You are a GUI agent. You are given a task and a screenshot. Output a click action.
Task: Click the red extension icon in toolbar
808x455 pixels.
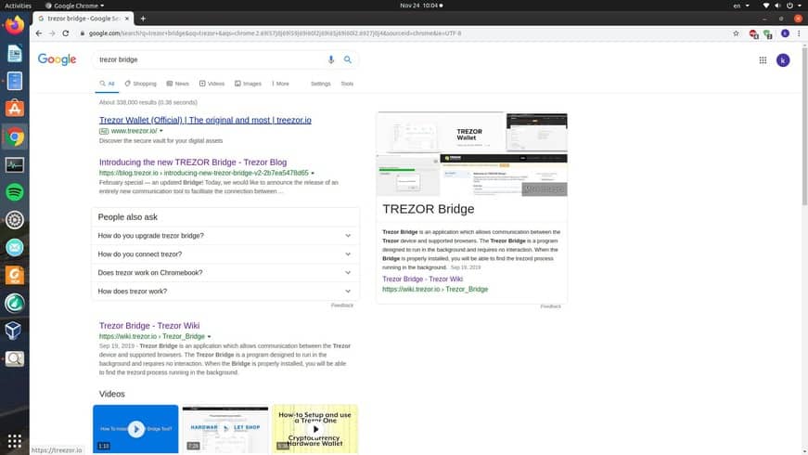[753, 34]
